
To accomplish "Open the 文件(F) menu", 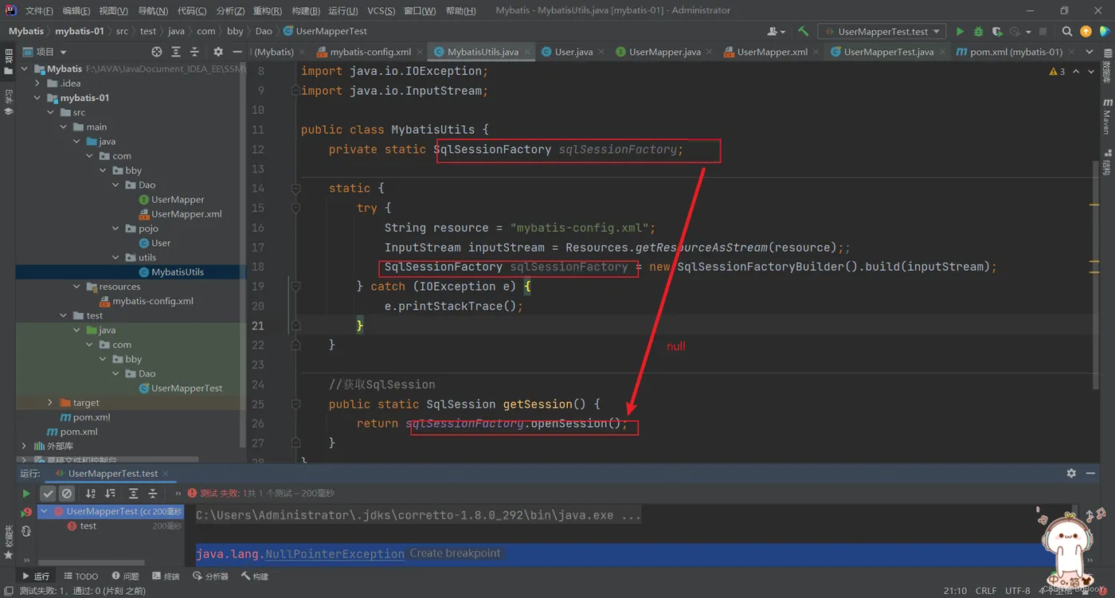I will point(39,10).
